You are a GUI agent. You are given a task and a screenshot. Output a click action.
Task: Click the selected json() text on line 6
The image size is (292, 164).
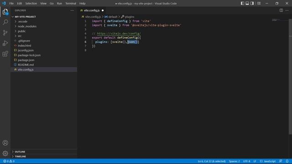pyautogui.click(x=132, y=42)
